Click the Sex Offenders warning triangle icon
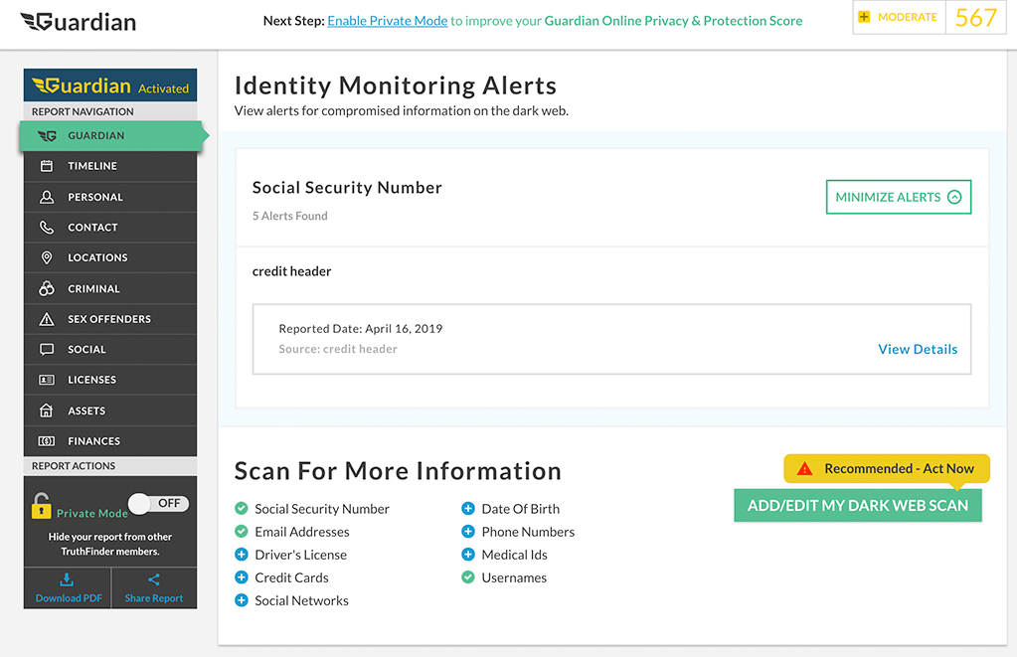The height and width of the screenshot is (657, 1017). [47, 319]
